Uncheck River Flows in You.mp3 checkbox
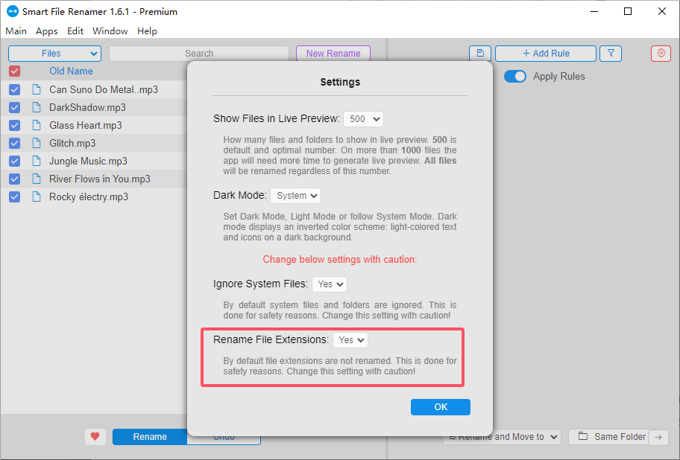Image resolution: width=680 pixels, height=460 pixels. 14,179
